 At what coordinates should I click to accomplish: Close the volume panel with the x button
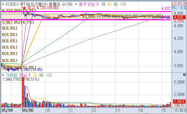[184, 75]
